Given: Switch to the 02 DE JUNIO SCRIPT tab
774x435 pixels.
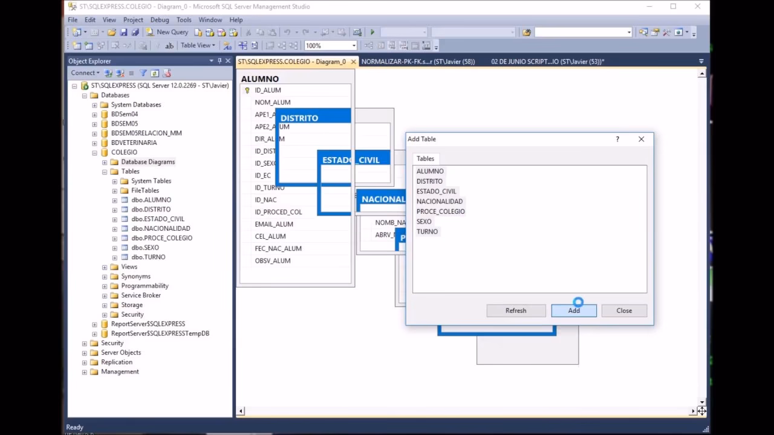Looking at the screenshot, I should pos(548,61).
